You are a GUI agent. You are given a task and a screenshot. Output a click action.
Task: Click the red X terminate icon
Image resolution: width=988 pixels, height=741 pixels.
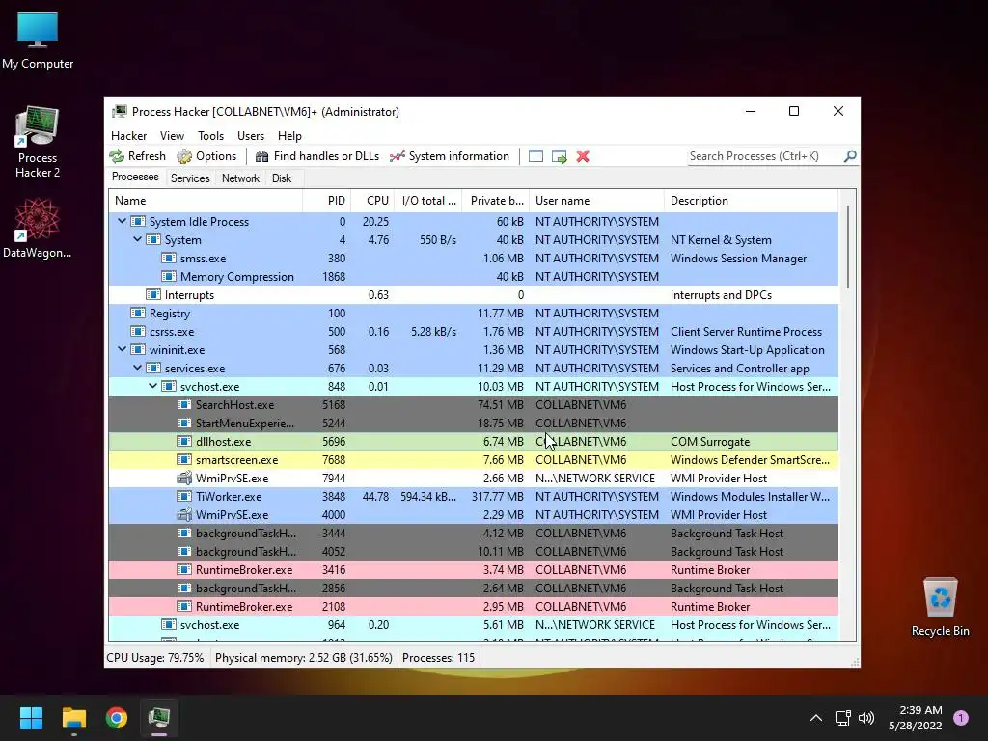[x=583, y=156]
